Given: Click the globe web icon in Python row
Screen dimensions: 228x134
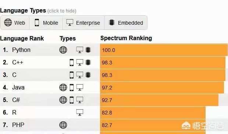Looking at the screenshot, I should tap(63, 50).
